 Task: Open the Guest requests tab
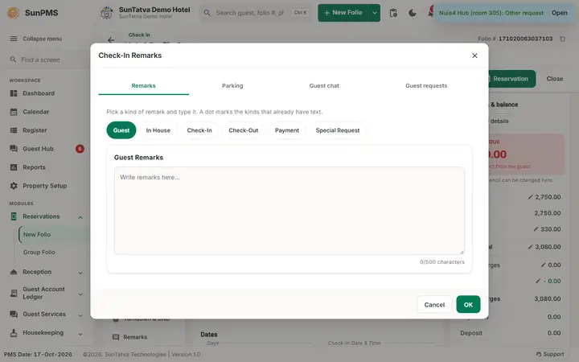coord(426,86)
